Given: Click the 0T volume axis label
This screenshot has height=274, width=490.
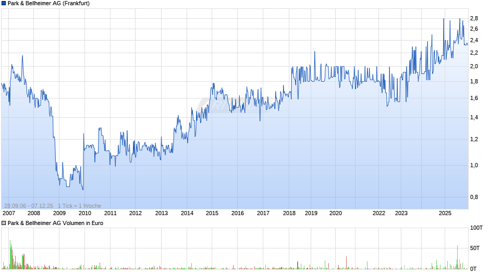Looking at the screenshot, I should [473, 269].
